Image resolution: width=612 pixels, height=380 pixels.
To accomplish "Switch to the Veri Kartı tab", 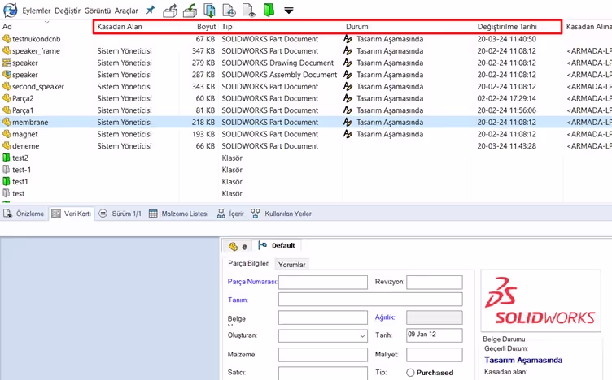I will coord(72,214).
